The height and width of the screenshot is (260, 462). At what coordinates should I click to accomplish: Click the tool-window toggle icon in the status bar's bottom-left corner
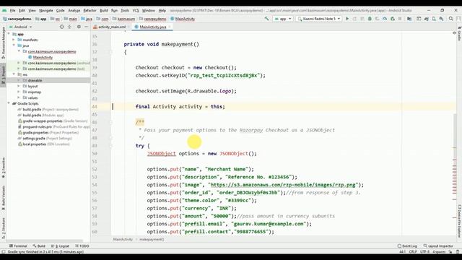(4, 252)
